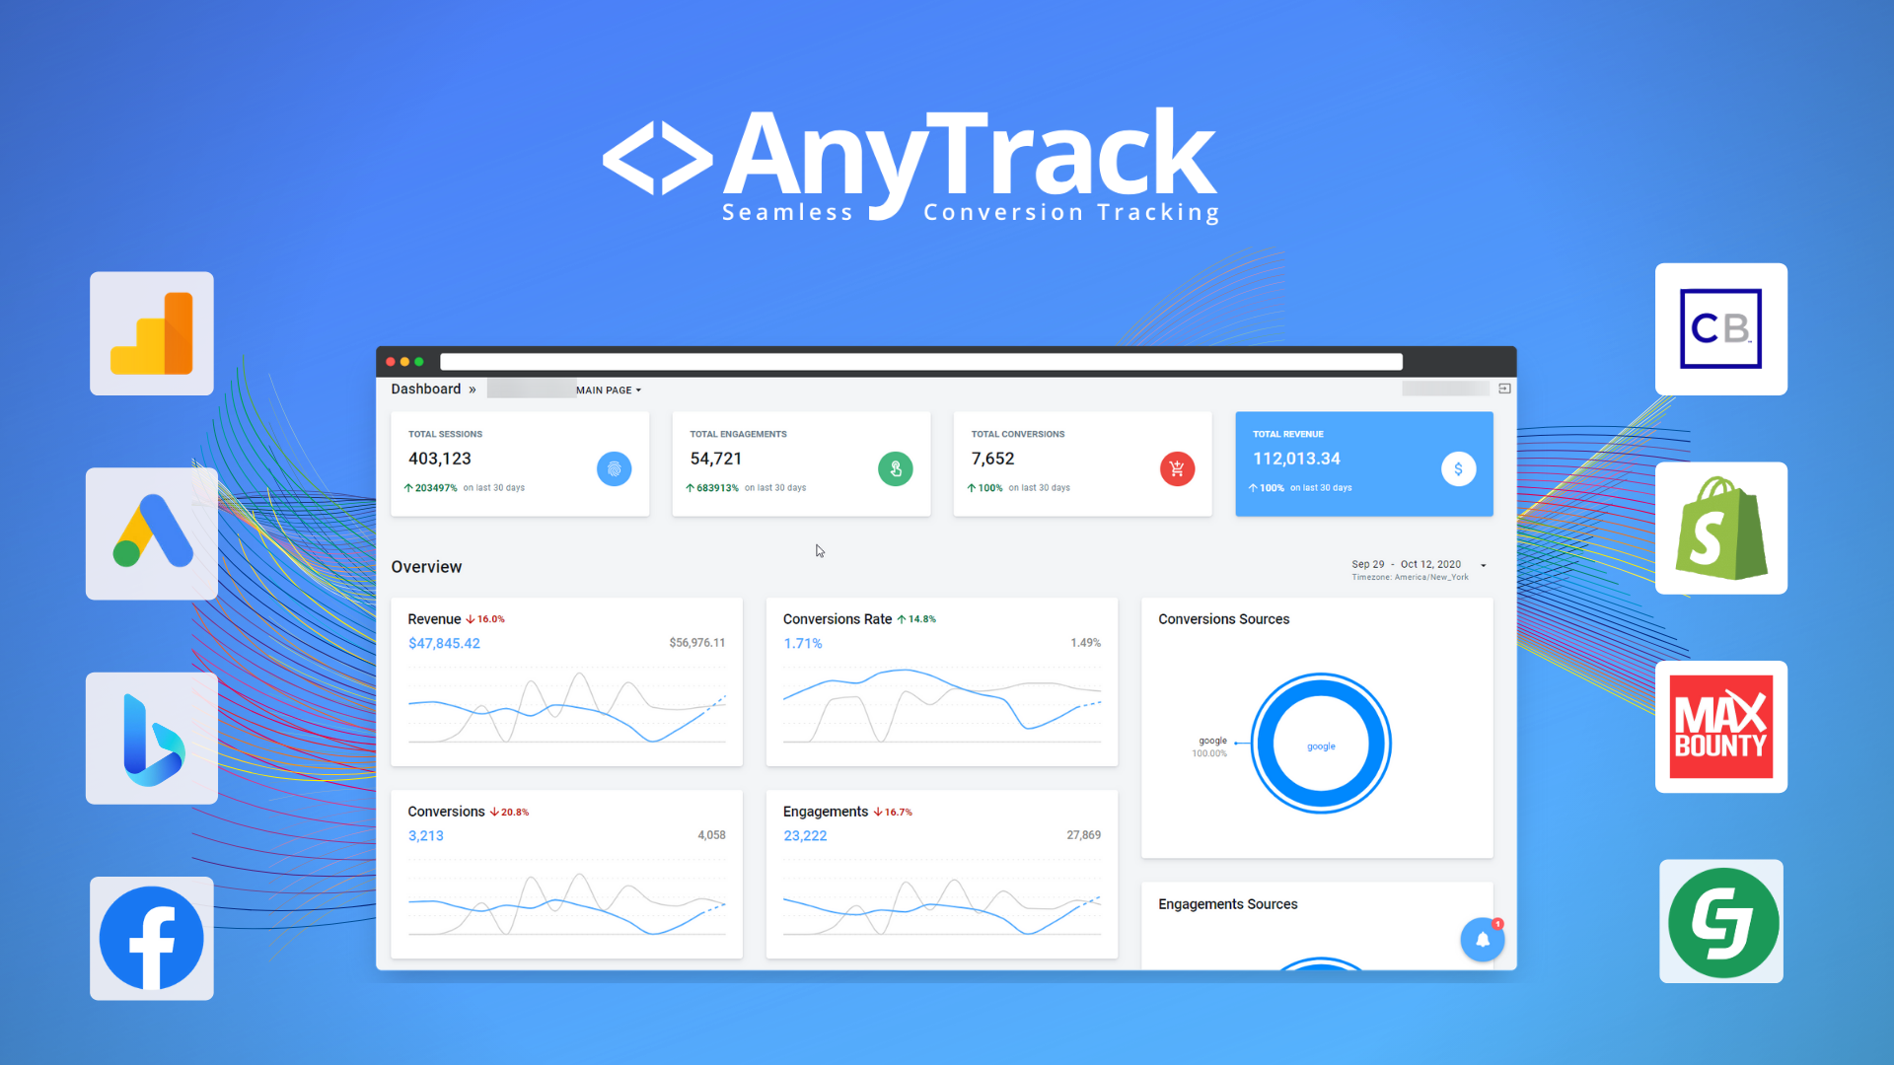Image resolution: width=1894 pixels, height=1065 pixels.
Task: Click the ClickBank icon top right
Action: (1717, 329)
